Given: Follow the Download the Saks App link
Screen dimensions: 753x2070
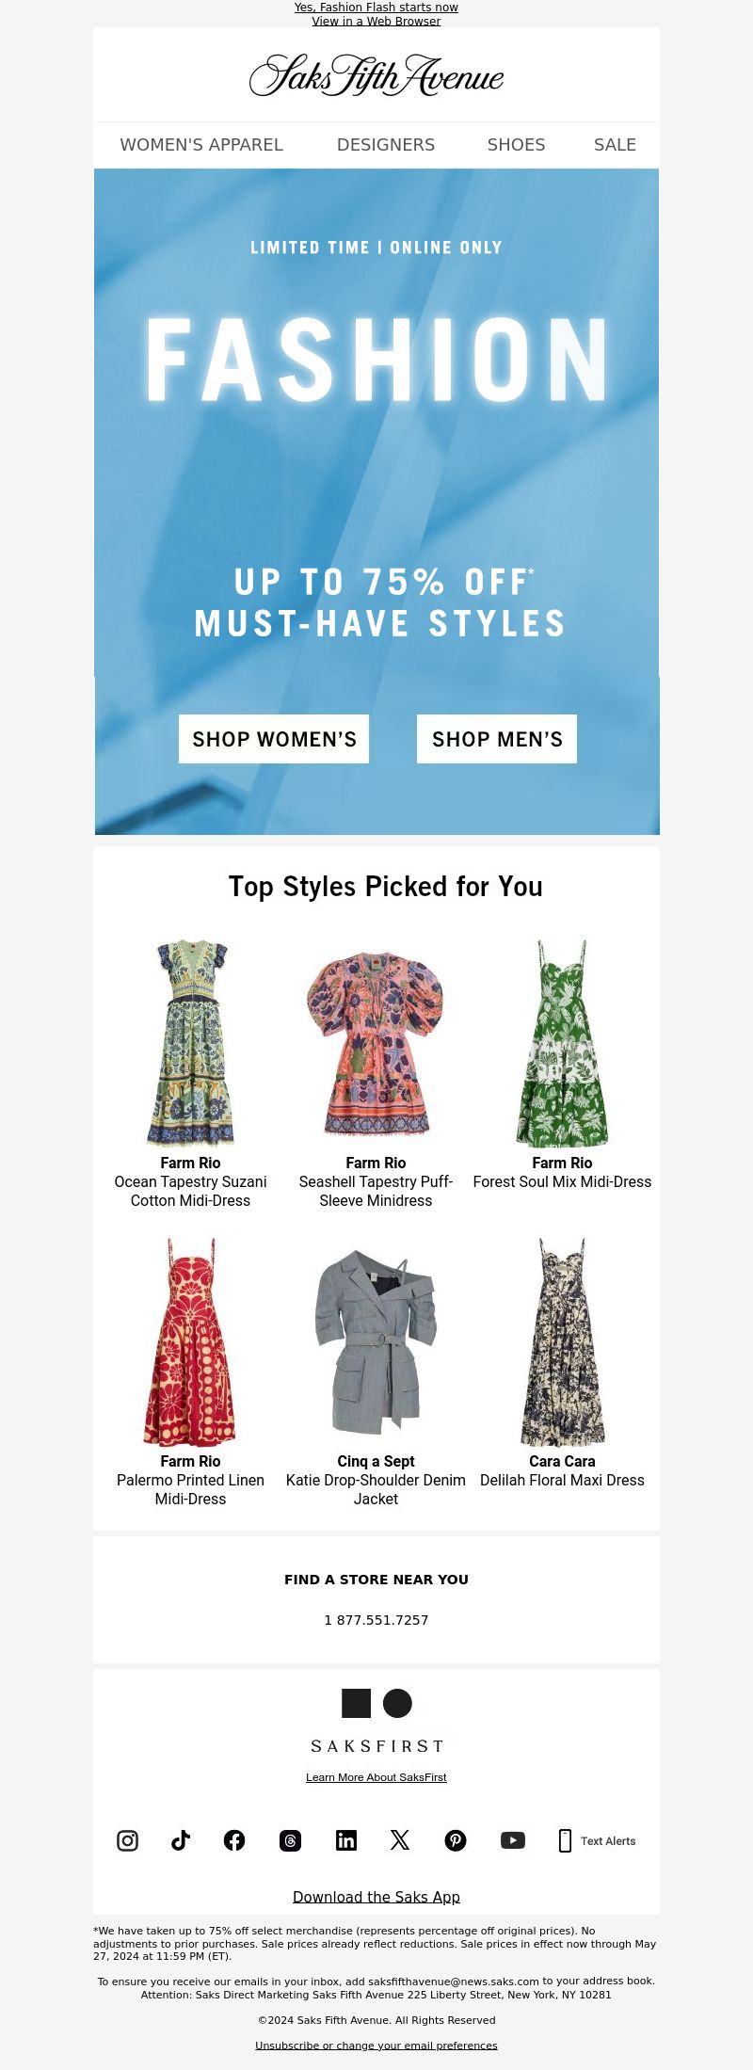Looking at the screenshot, I should (376, 1897).
